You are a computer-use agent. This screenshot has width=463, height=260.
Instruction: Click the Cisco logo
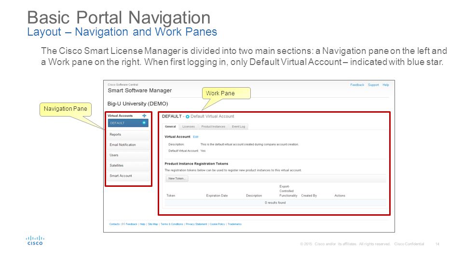point(35,240)
